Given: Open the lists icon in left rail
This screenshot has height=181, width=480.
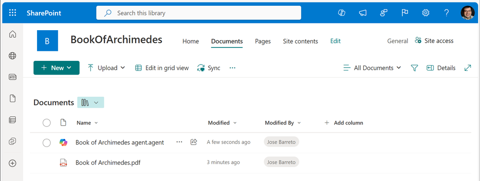Looking at the screenshot, I should (x=12, y=120).
